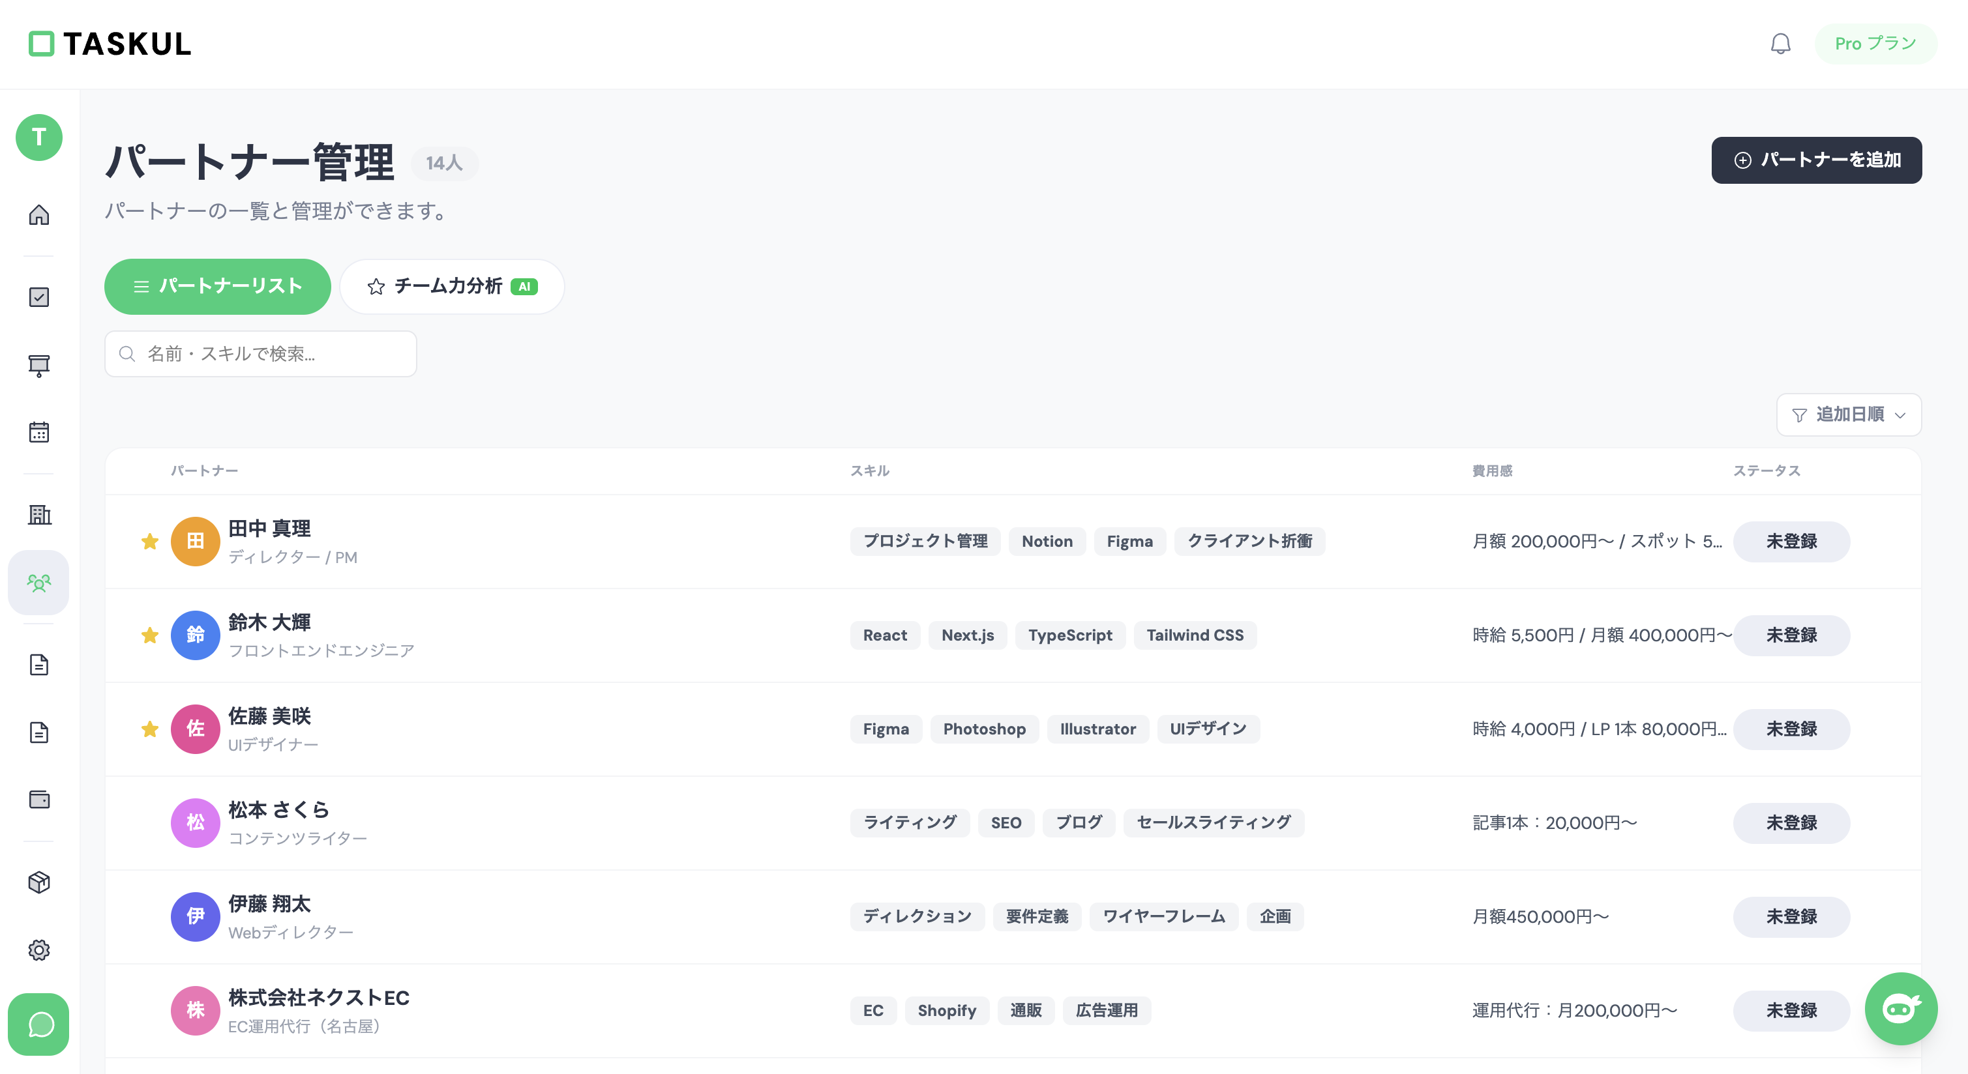Click 未登録 status for 鈴木 大輝
The image size is (1968, 1074).
tap(1791, 635)
